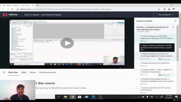Show hidden system tray icons

tap(134, 97)
